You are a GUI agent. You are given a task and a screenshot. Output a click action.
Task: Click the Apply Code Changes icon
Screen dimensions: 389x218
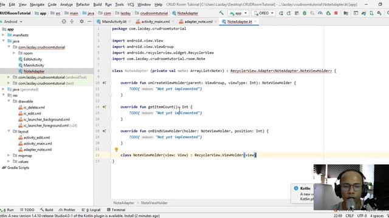[297, 13]
